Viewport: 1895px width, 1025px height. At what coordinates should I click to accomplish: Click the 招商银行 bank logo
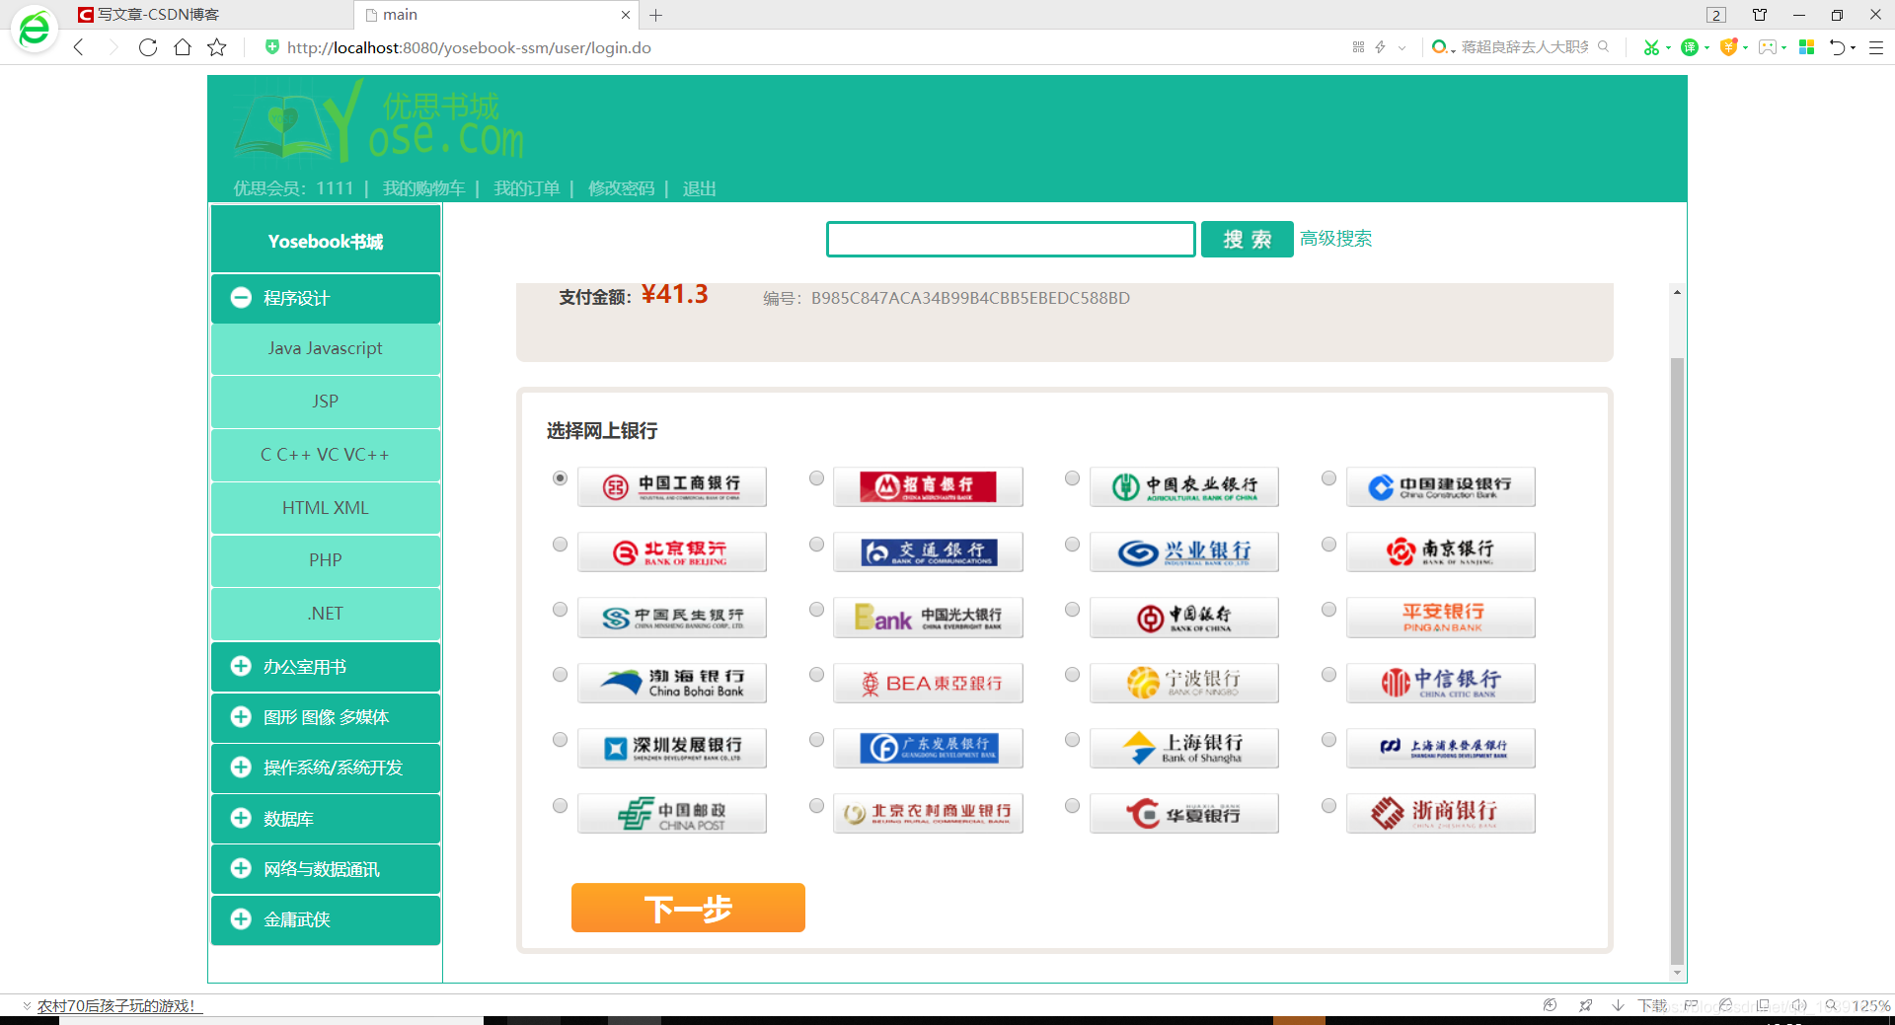pyautogui.click(x=928, y=485)
